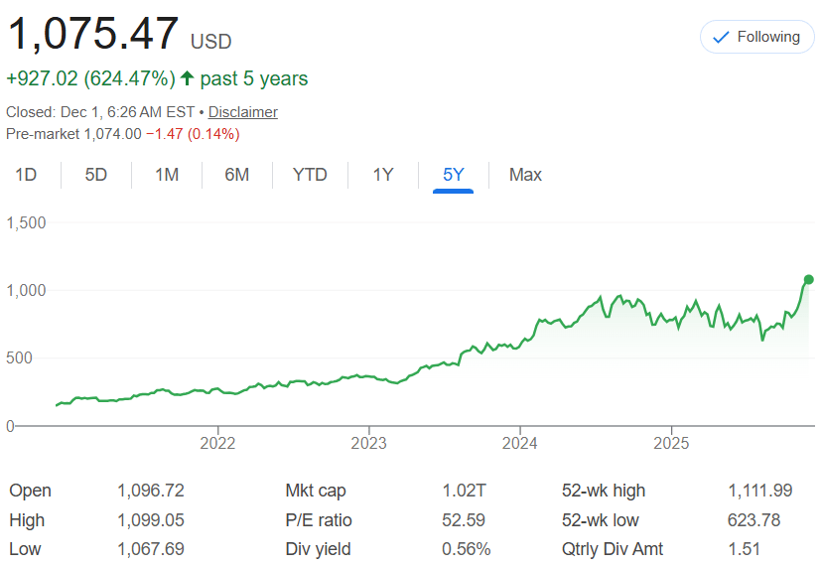Display the 1Y price chart
This screenshot has height=567, width=822.
tap(383, 175)
